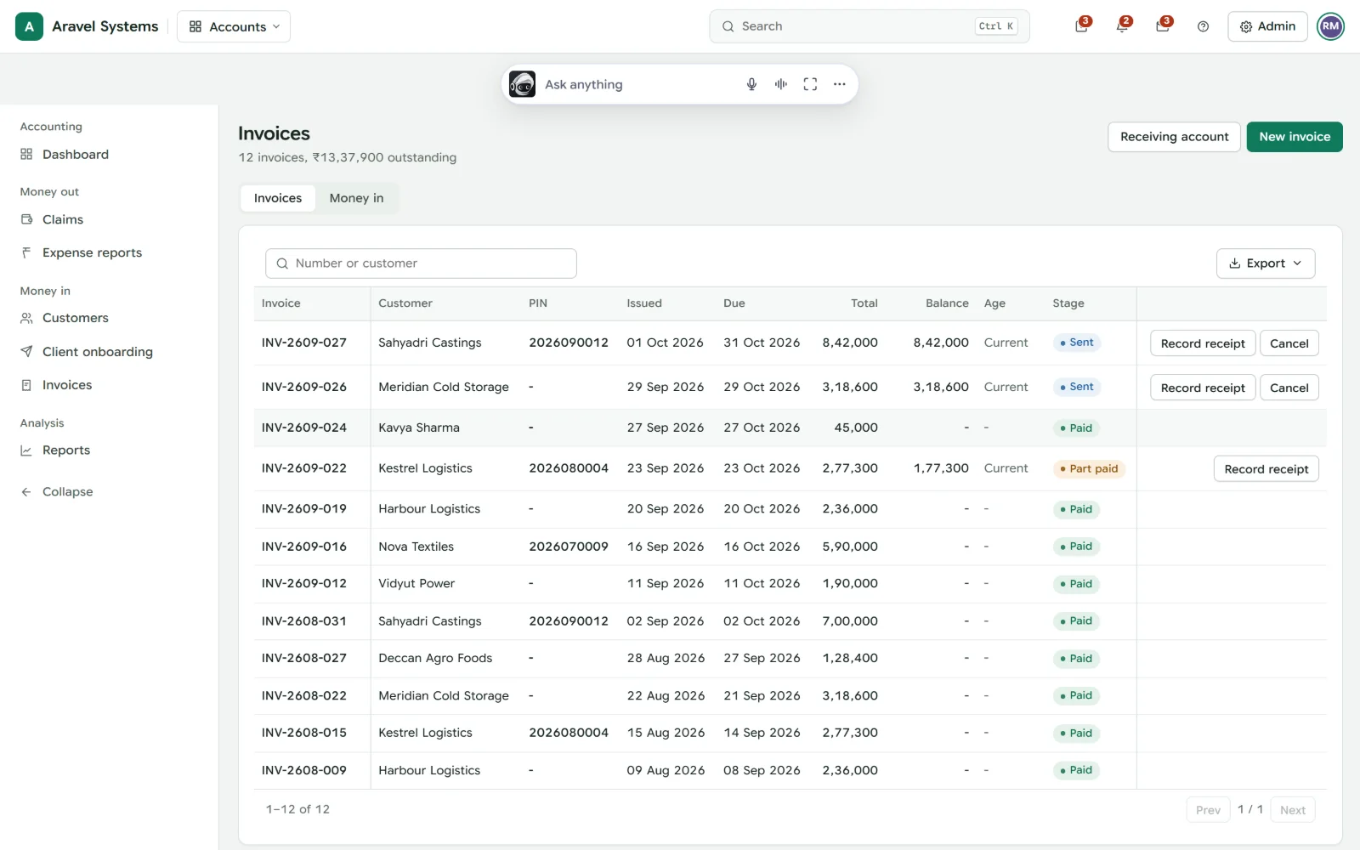Click the Prev page button
The height and width of the screenshot is (850, 1360).
(1208, 810)
